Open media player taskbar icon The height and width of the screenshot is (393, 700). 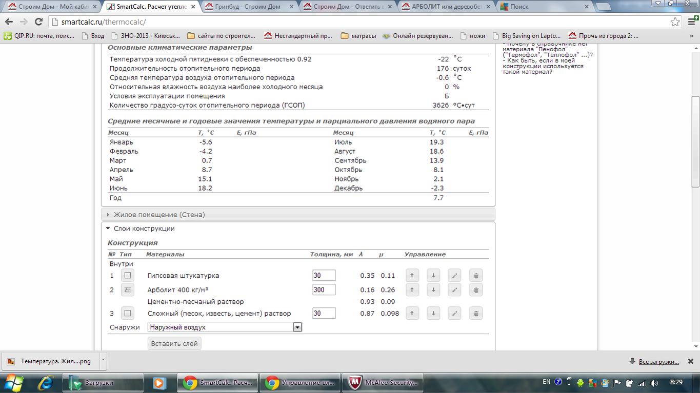click(x=159, y=383)
